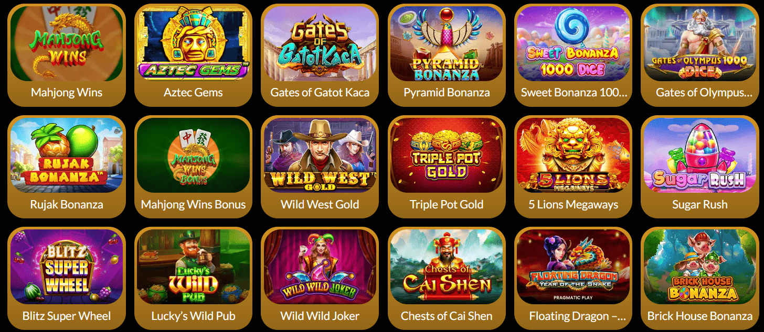764x332 pixels.
Task: Launch the Wild West Gold game image
Action: (x=320, y=156)
